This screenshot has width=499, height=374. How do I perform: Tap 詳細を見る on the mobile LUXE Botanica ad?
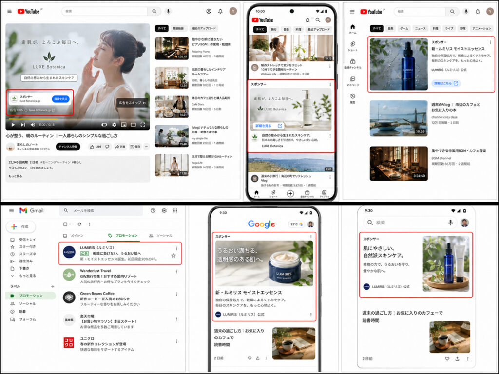click(269, 126)
